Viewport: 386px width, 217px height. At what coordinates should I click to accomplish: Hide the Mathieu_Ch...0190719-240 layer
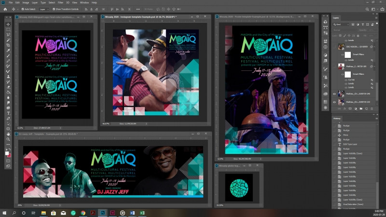click(x=334, y=94)
